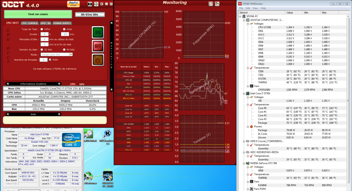Click the OCCT screenshot camera icon
352x191 pixels.
point(90,4)
